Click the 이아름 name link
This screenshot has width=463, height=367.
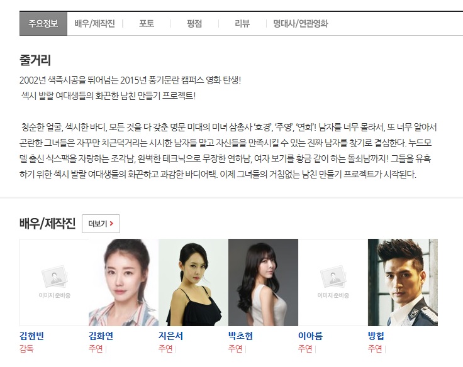pos(310,336)
